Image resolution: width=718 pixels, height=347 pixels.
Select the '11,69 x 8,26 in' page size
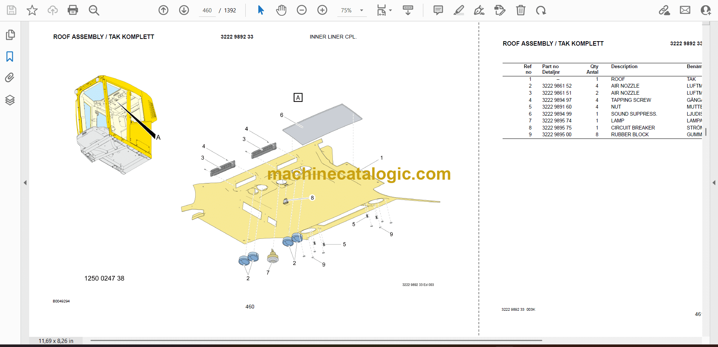(x=56, y=341)
